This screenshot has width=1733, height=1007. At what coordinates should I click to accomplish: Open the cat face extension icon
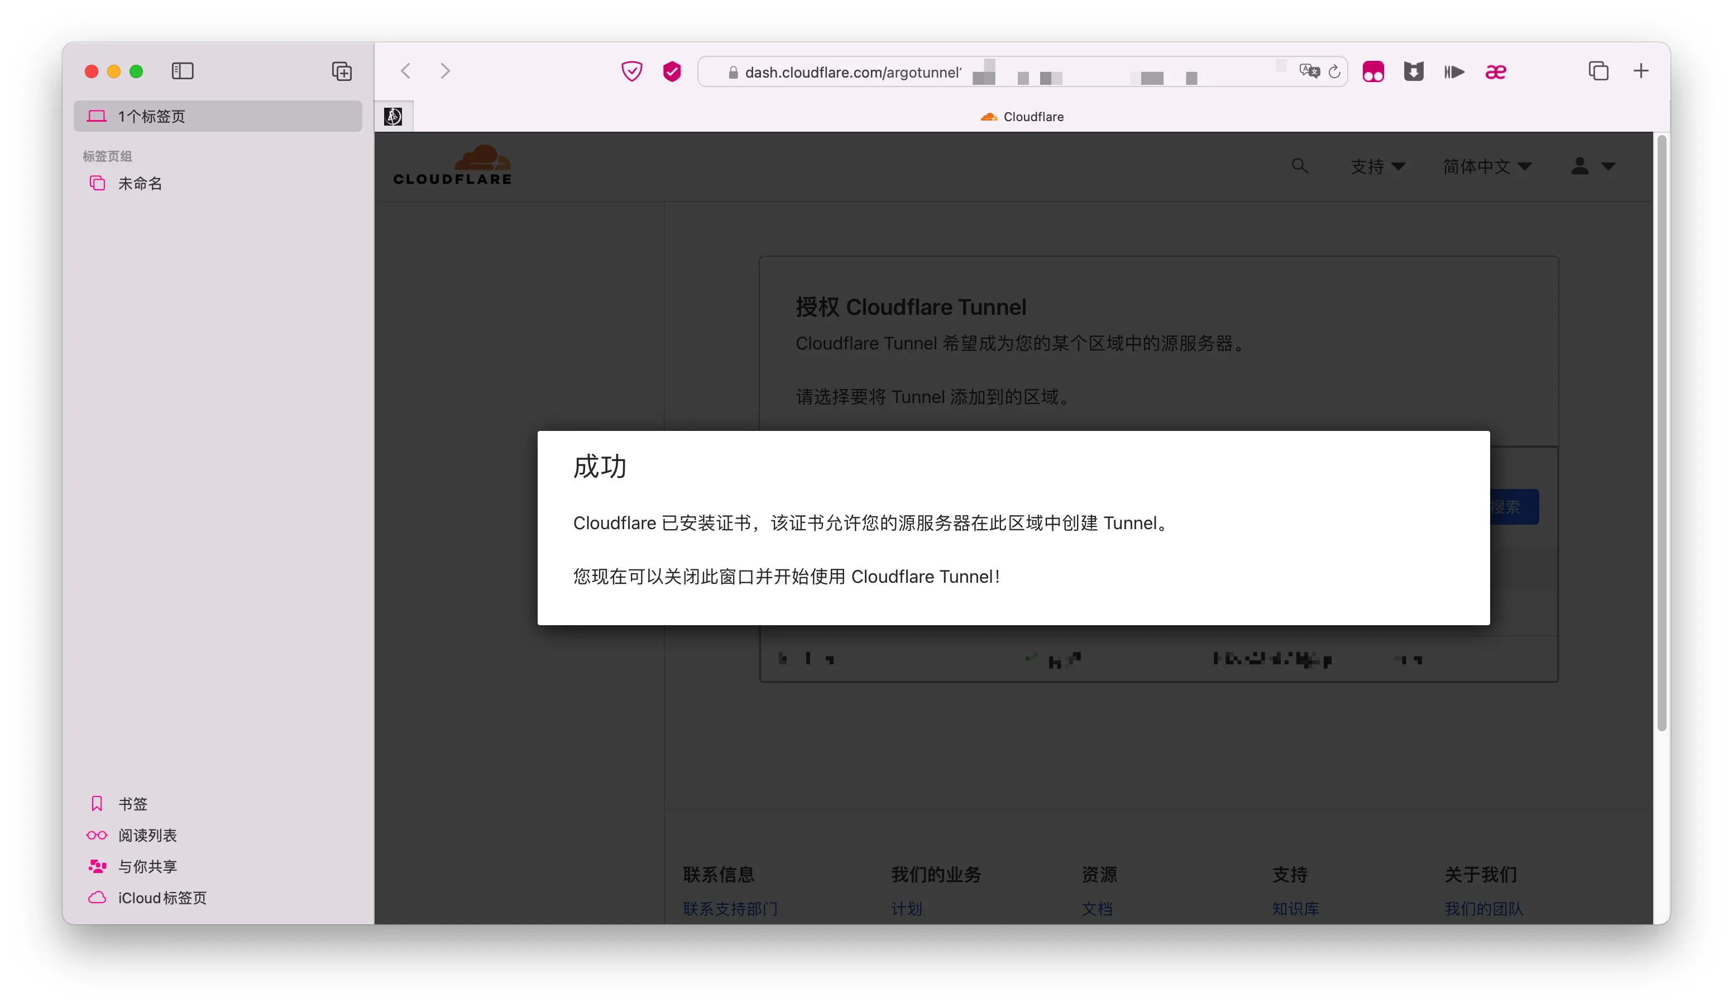[1413, 71]
